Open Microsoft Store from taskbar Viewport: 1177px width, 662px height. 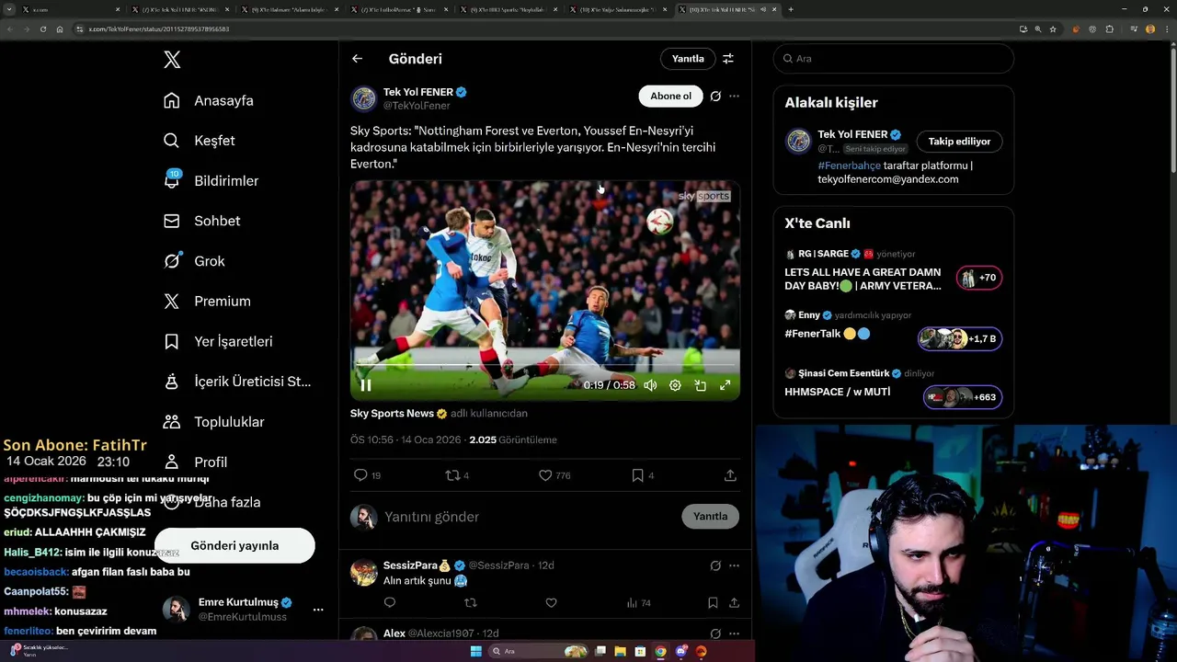[640, 652]
